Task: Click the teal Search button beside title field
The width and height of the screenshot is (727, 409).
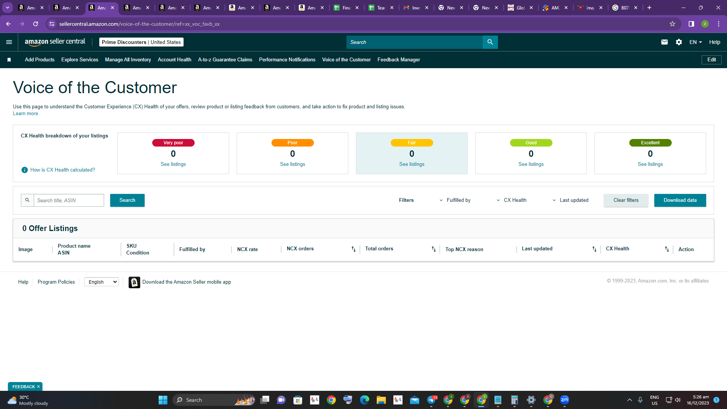Action: (127, 200)
